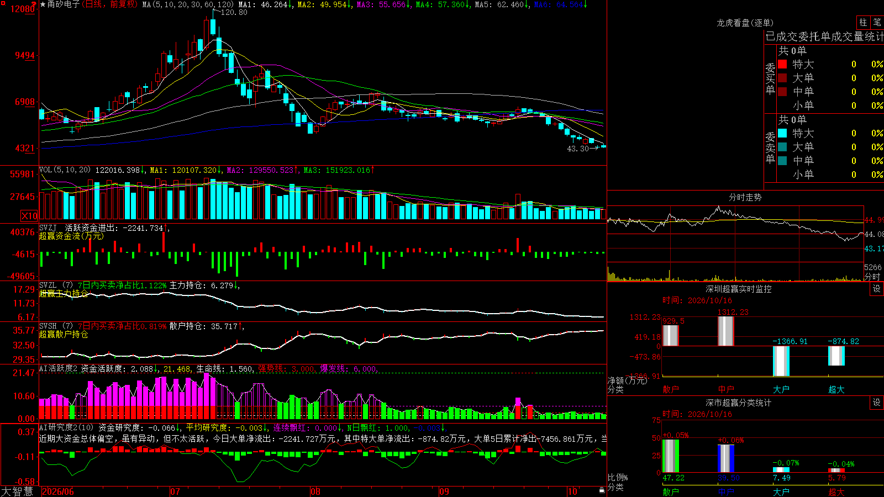Click the AI活跃度2 indicator label

58,369
